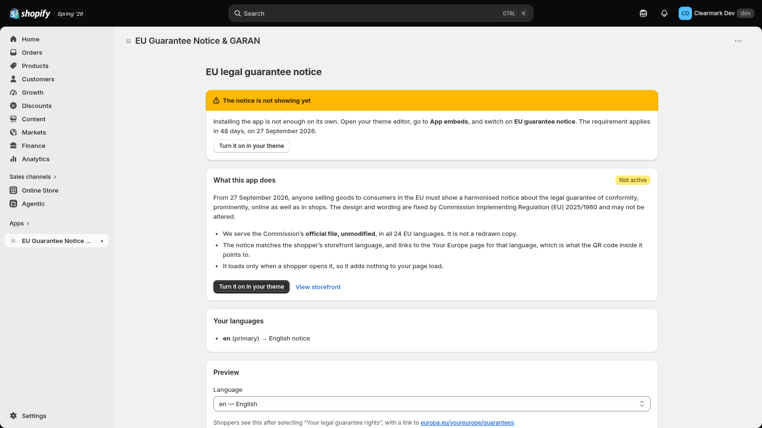Select the Products tag icon
This screenshot has height=428, width=762.
(13, 66)
